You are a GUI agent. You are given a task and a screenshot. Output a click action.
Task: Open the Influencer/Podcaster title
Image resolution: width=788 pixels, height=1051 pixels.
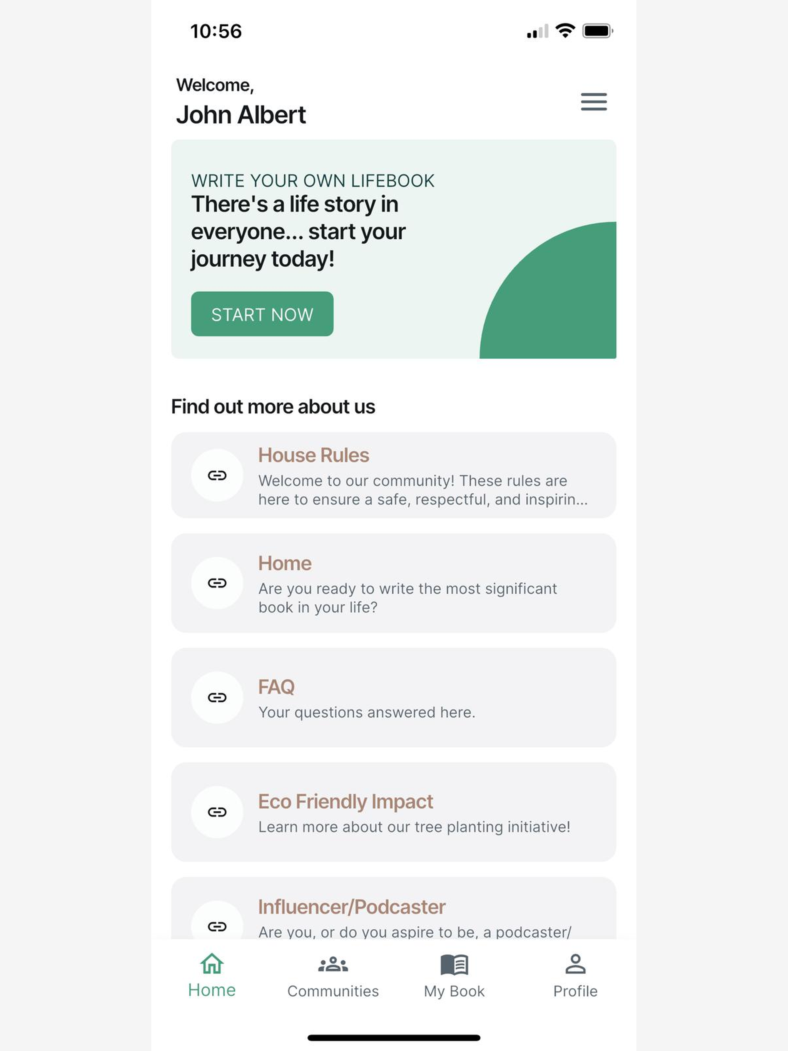[352, 907]
